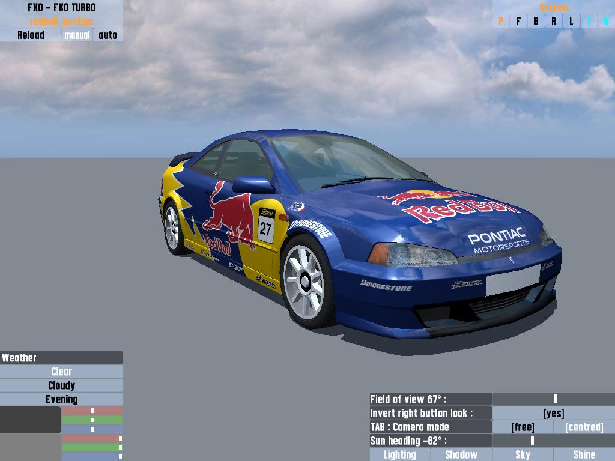Set camera mode to [centred]
This screenshot has width=615, height=461.
coord(584,427)
